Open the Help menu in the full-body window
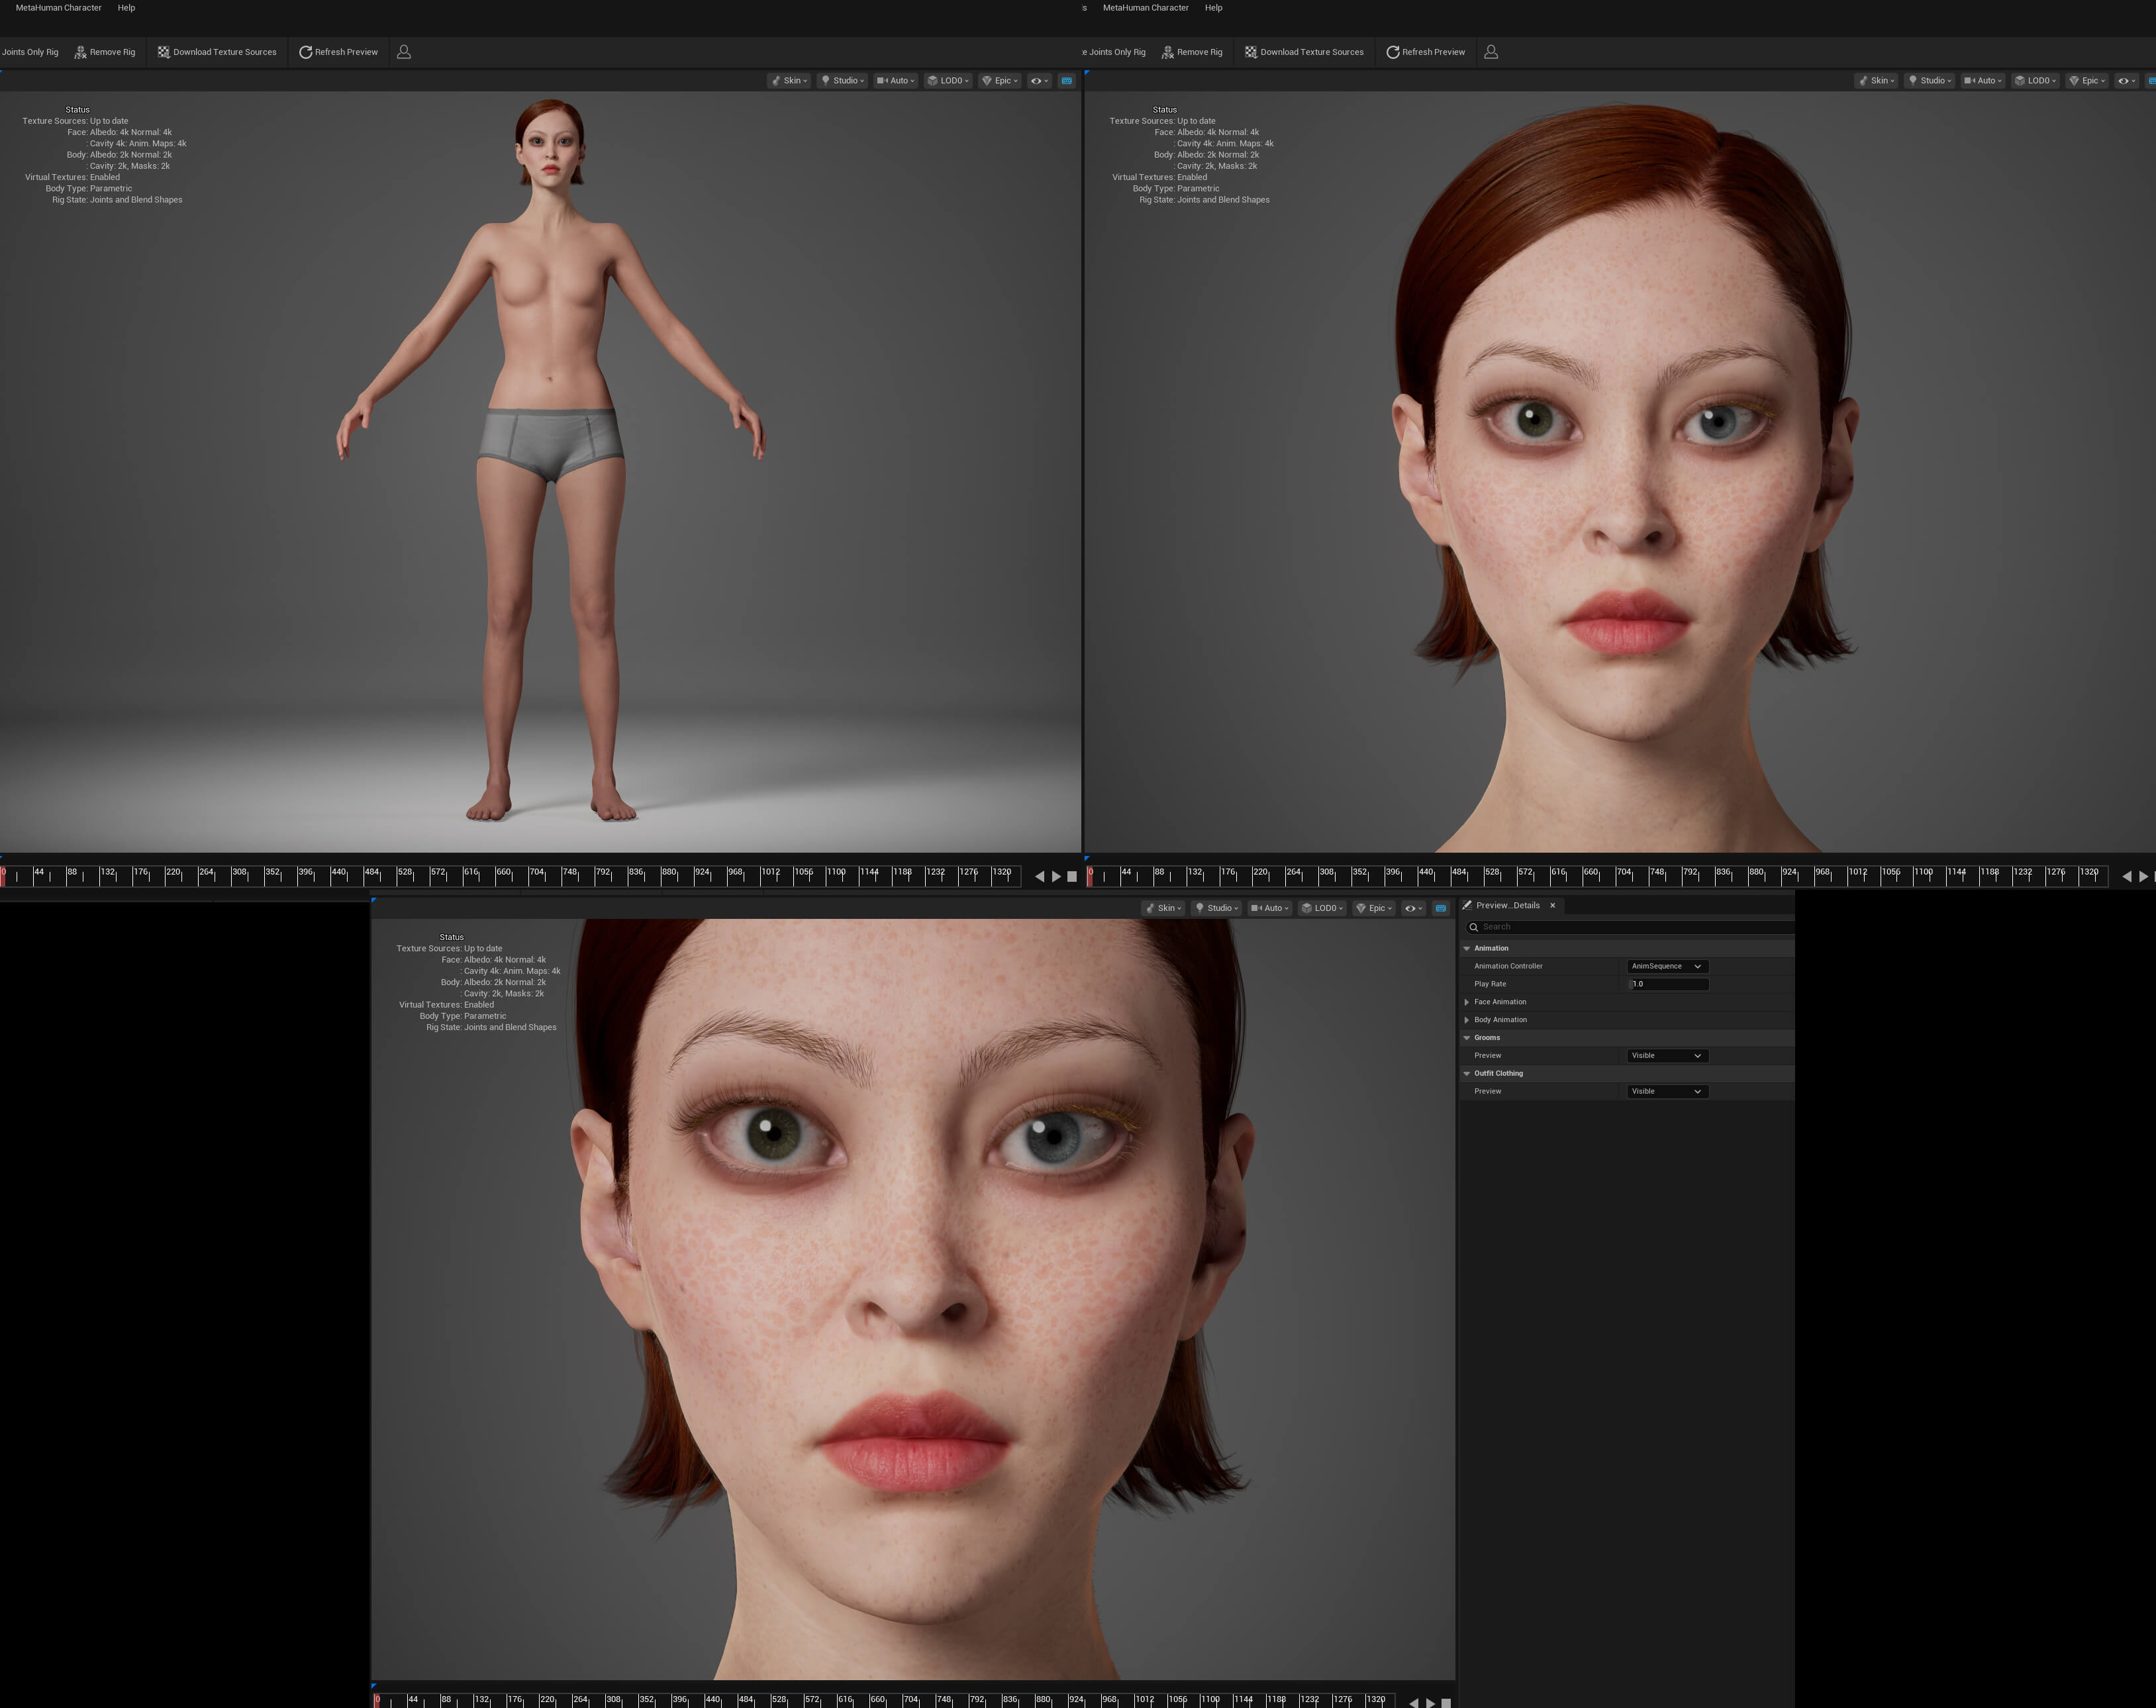 pos(126,8)
